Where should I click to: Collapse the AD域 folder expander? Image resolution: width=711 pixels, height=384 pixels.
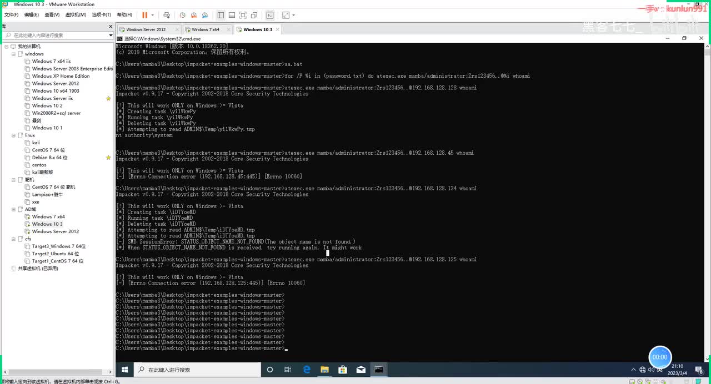coord(13,209)
